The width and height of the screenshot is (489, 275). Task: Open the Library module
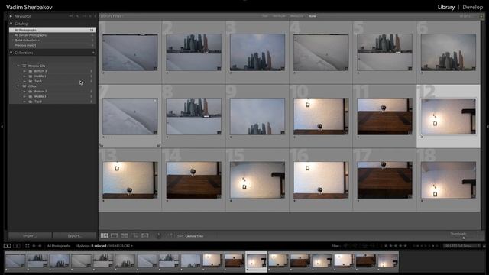pyautogui.click(x=446, y=7)
